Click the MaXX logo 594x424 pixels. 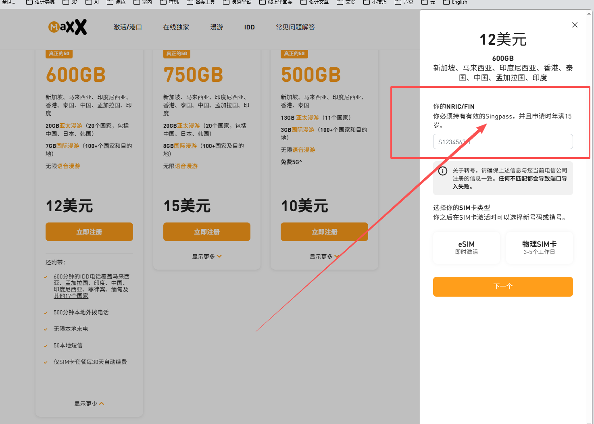67,27
